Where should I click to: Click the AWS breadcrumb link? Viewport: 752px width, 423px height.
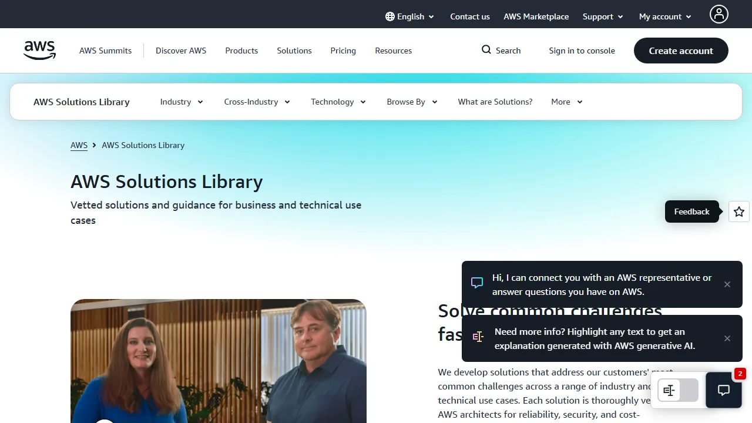pos(79,145)
